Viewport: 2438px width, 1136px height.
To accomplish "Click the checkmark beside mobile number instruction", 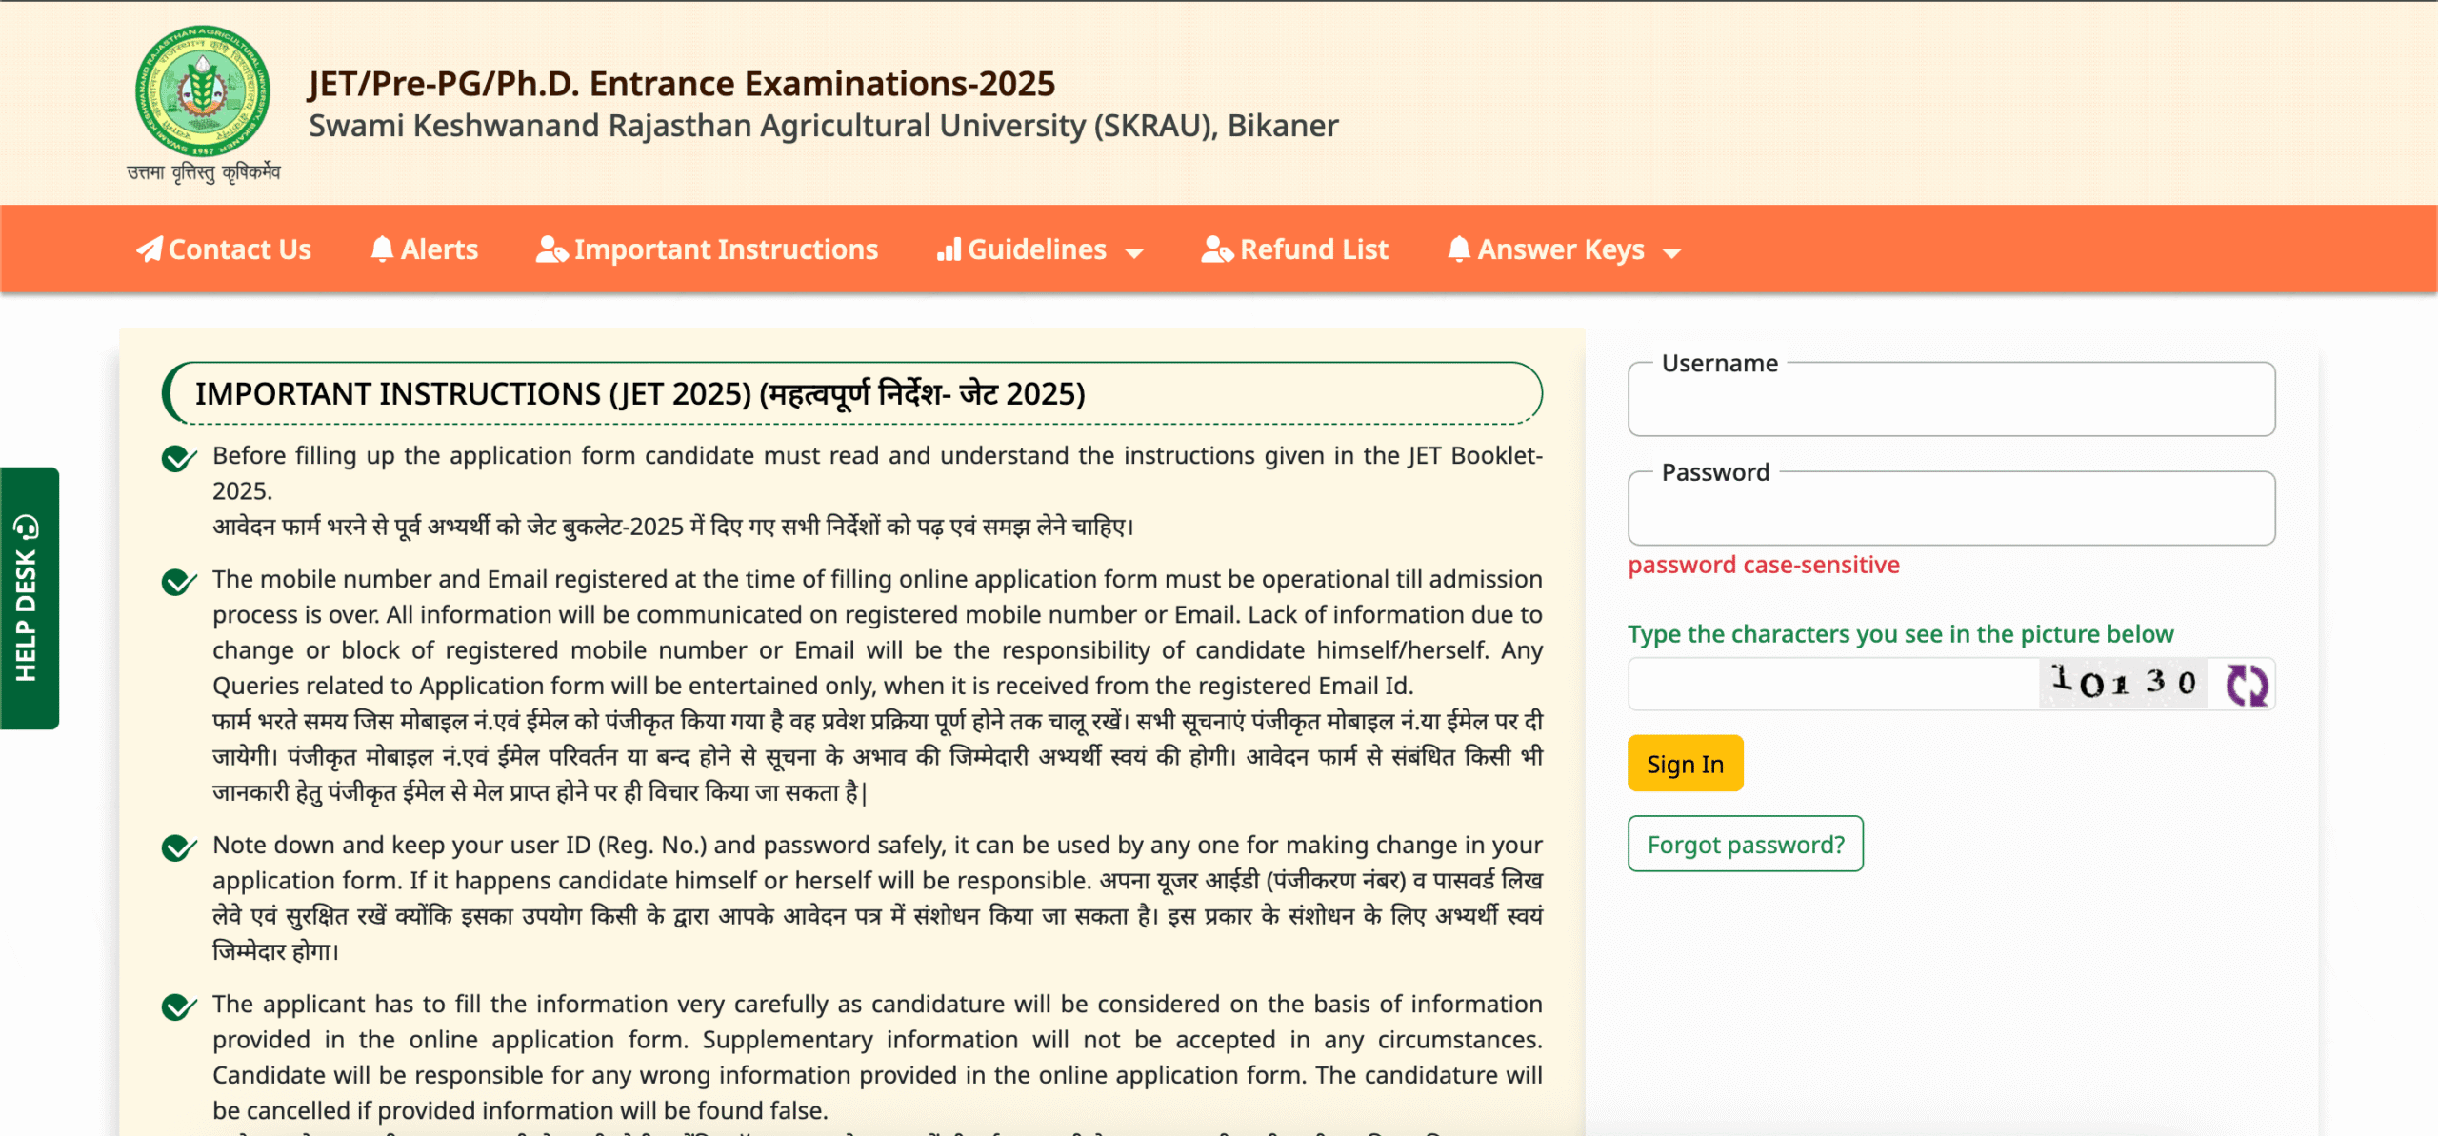I will point(179,581).
